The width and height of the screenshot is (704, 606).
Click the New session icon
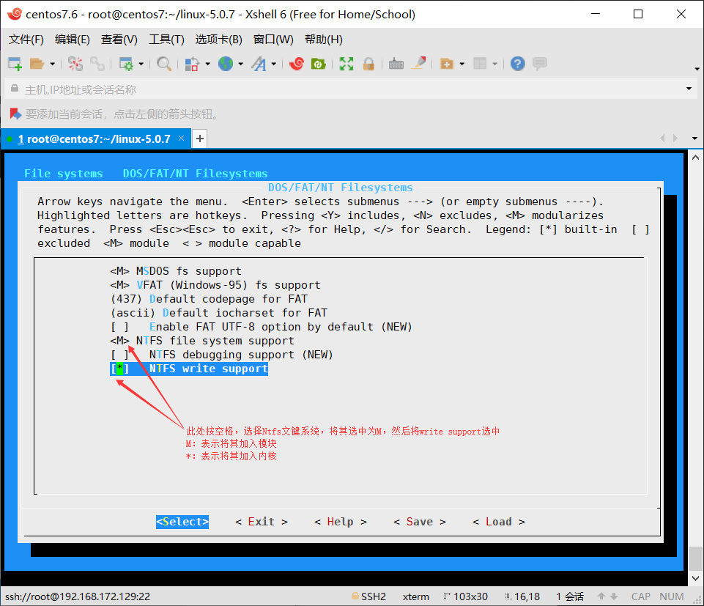pos(15,64)
